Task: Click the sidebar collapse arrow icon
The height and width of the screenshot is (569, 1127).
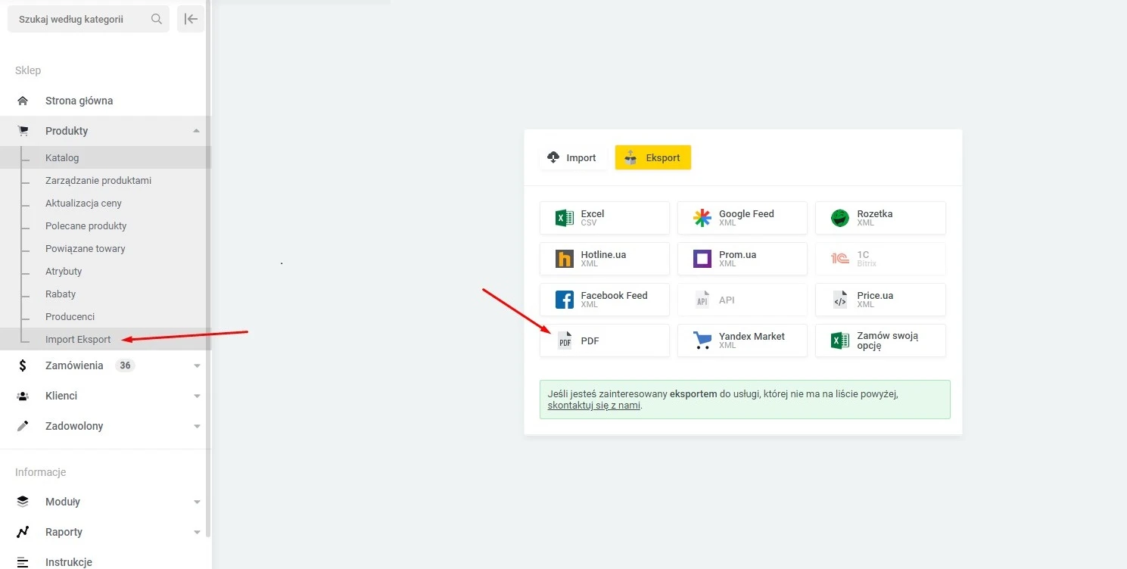Action: pos(191,19)
